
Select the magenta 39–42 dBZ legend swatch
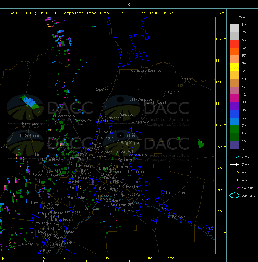(234, 98)
